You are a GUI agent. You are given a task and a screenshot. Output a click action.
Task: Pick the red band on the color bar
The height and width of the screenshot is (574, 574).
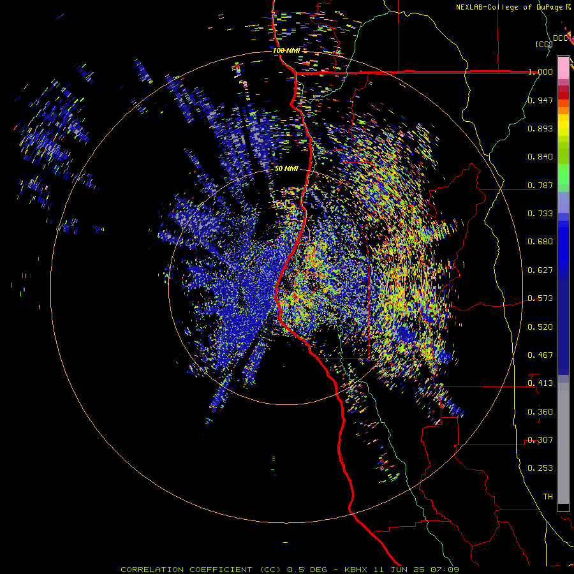(563, 95)
